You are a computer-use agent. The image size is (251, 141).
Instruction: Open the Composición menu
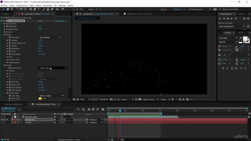(x=22, y=5)
